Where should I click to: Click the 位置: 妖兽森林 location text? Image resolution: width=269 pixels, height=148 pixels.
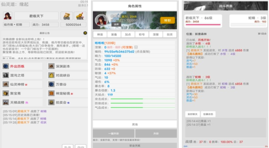tap(196, 34)
